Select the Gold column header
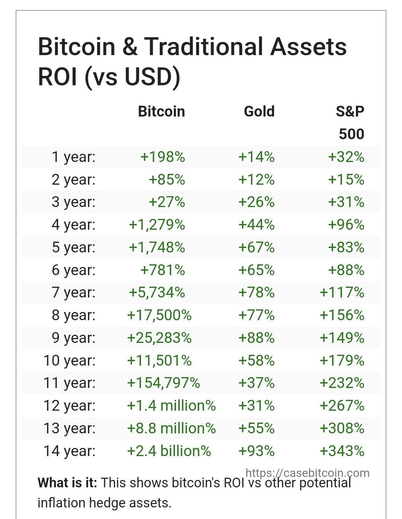This screenshot has width=402, height=519. [x=259, y=111]
